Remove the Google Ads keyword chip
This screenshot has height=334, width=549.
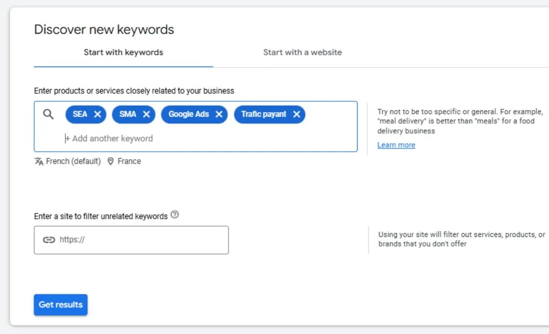pos(219,114)
